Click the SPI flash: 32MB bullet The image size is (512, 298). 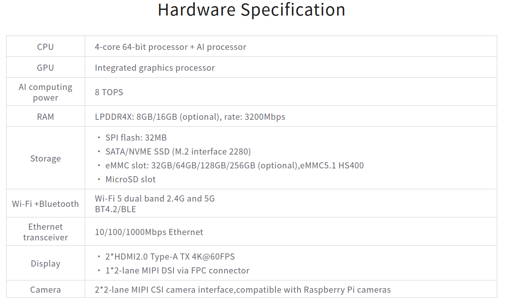click(x=136, y=137)
